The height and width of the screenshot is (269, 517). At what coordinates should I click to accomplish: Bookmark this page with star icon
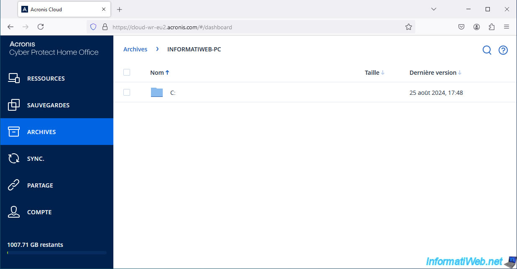[x=408, y=27]
